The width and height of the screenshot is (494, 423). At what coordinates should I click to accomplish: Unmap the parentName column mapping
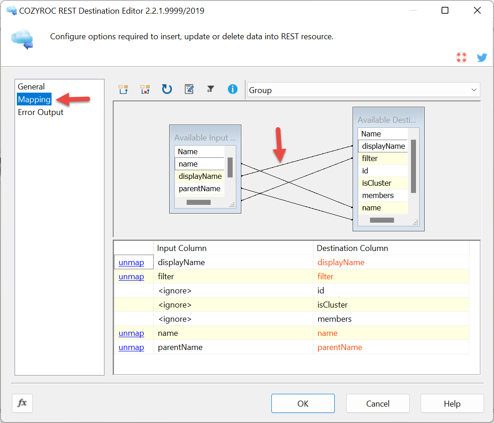tap(131, 348)
